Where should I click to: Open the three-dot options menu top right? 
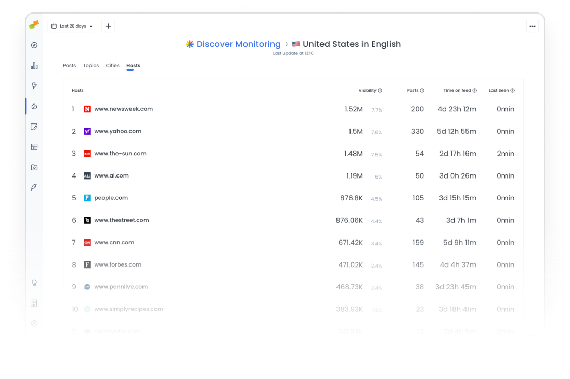[532, 26]
